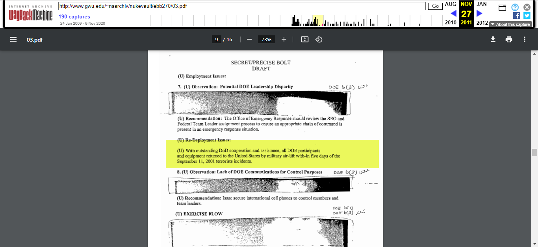Image resolution: width=538 pixels, height=247 pixels.
Task: Share this capture on Twitter
Action: point(527,16)
